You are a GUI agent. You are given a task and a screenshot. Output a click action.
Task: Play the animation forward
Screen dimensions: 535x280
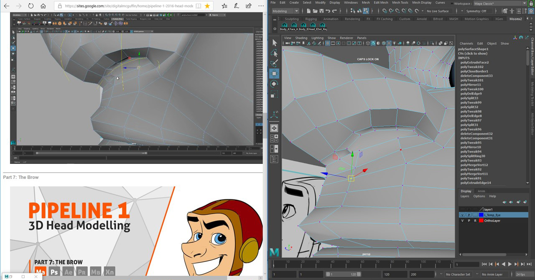pos(510,264)
